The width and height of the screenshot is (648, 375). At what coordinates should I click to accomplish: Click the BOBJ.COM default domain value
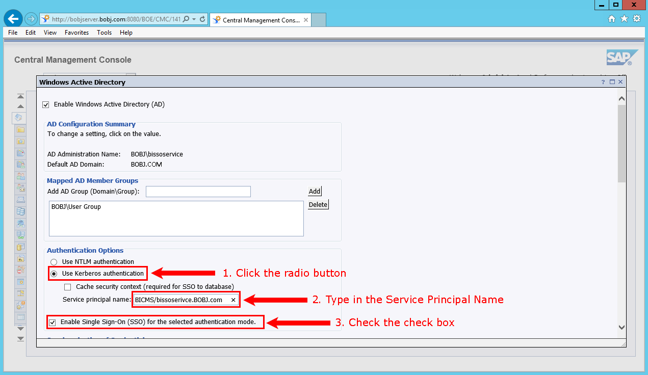[x=146, y=165]
